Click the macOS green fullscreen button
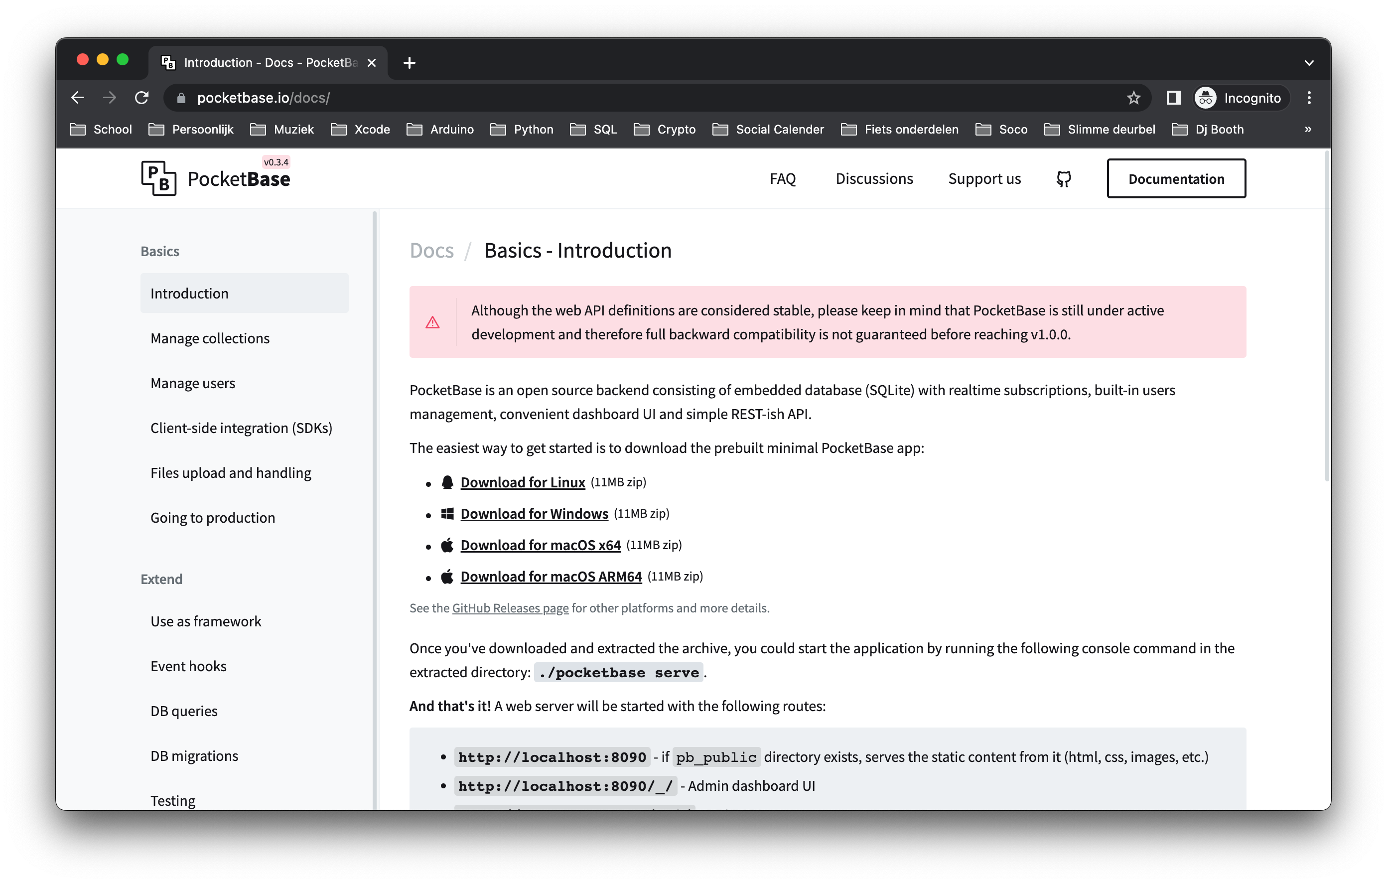Screen dimensions: 1387x884 [123, 59]
